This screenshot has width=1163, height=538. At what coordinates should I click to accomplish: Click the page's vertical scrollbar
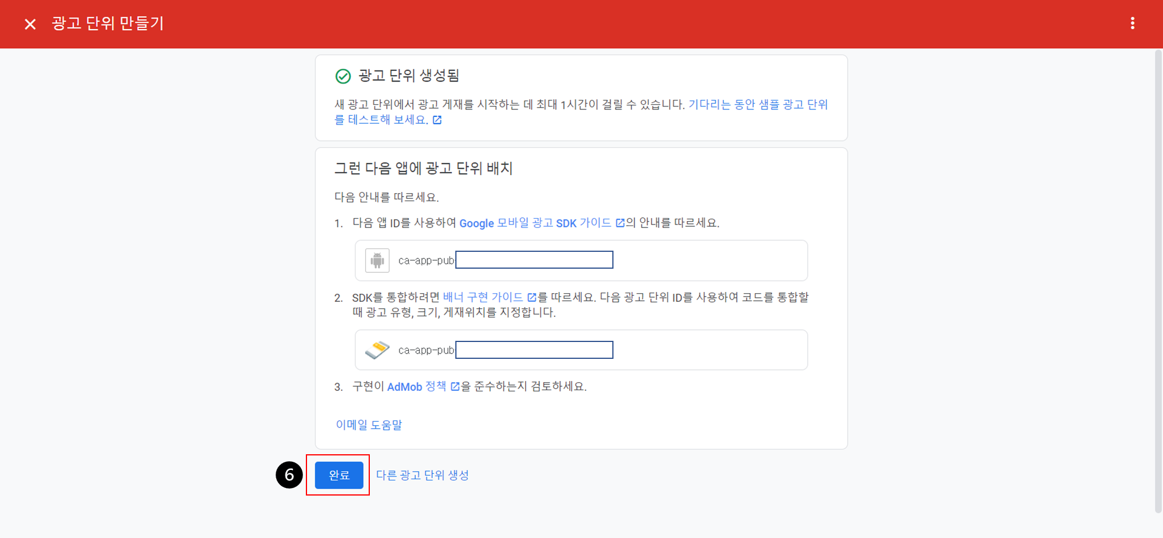point(1158,282)
